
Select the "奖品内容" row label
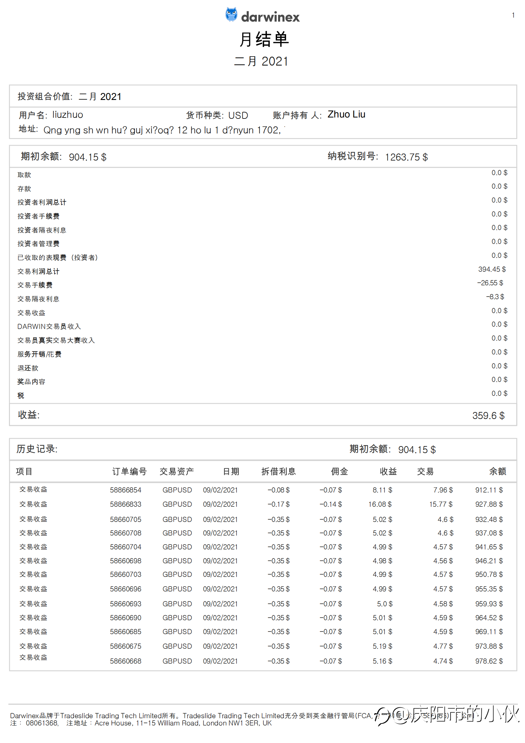click(31, 382)
